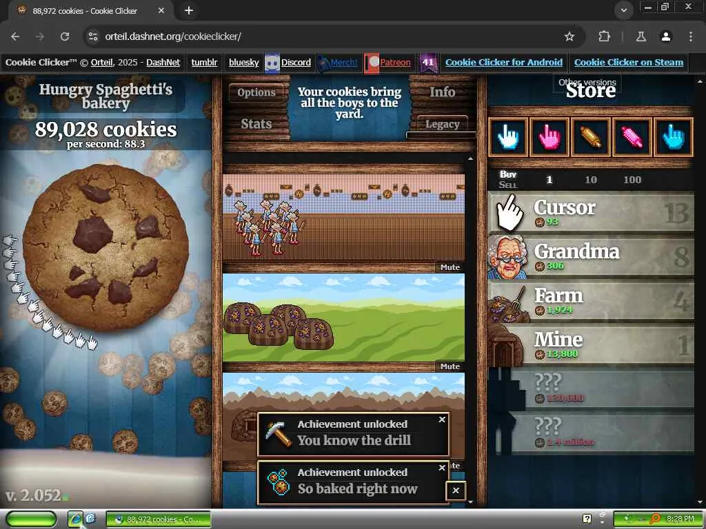Viewport: 706px width, 529px height.
Task: Click the address bar URL
Action: [x=173, y=37]
